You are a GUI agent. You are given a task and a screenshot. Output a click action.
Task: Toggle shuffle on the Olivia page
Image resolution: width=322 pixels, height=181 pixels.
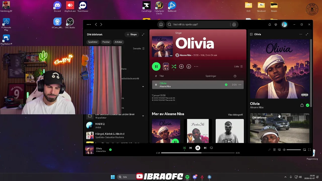(174, 66)
